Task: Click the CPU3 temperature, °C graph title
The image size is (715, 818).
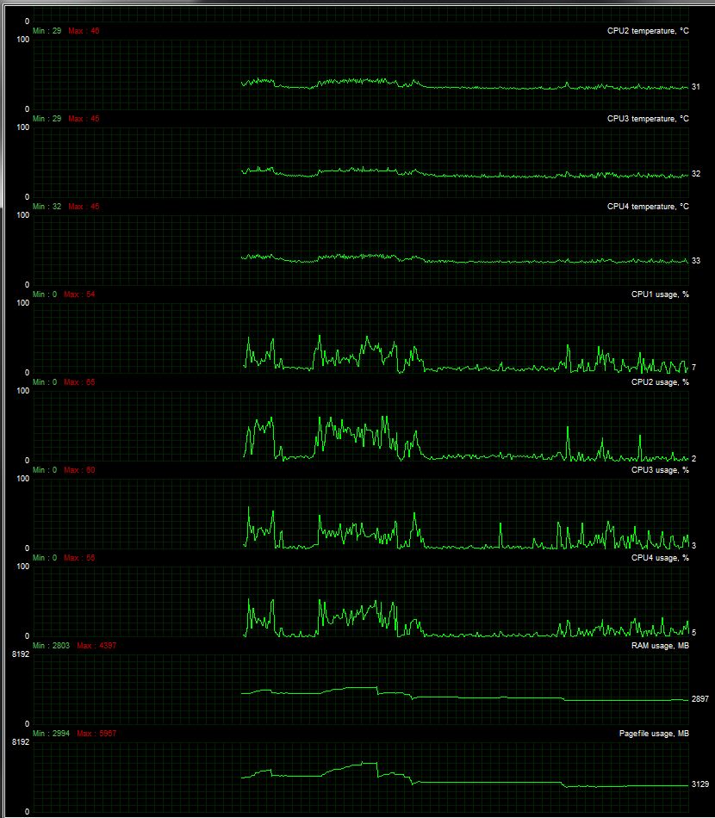Action: pos(648,119)
